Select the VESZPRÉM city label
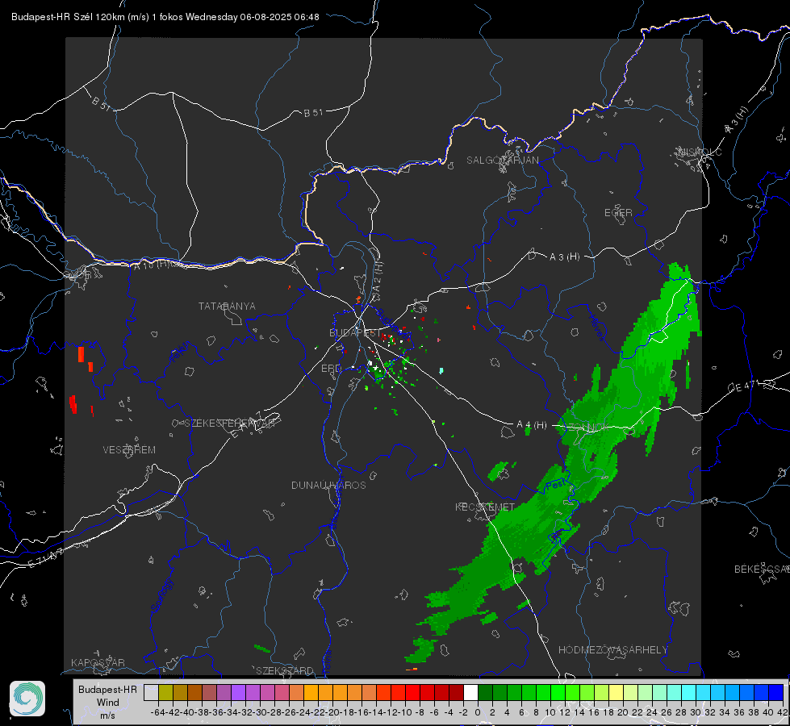This screenshot has height=726, width=790. click(129, 450)
